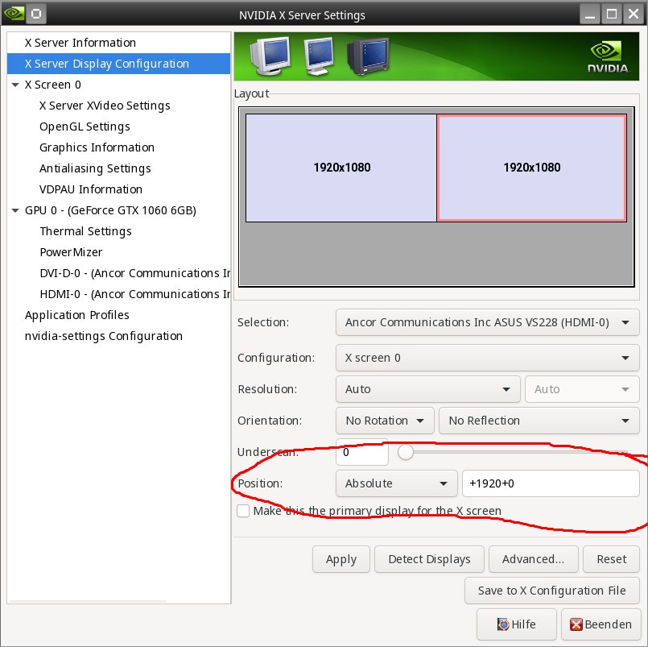Viewport: 648px width, 647px height.
Task: Open the refresh rate Auto dropdown
Action: 582,389
